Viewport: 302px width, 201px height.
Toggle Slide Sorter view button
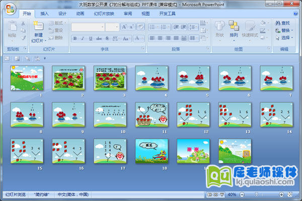click(215, 194)
